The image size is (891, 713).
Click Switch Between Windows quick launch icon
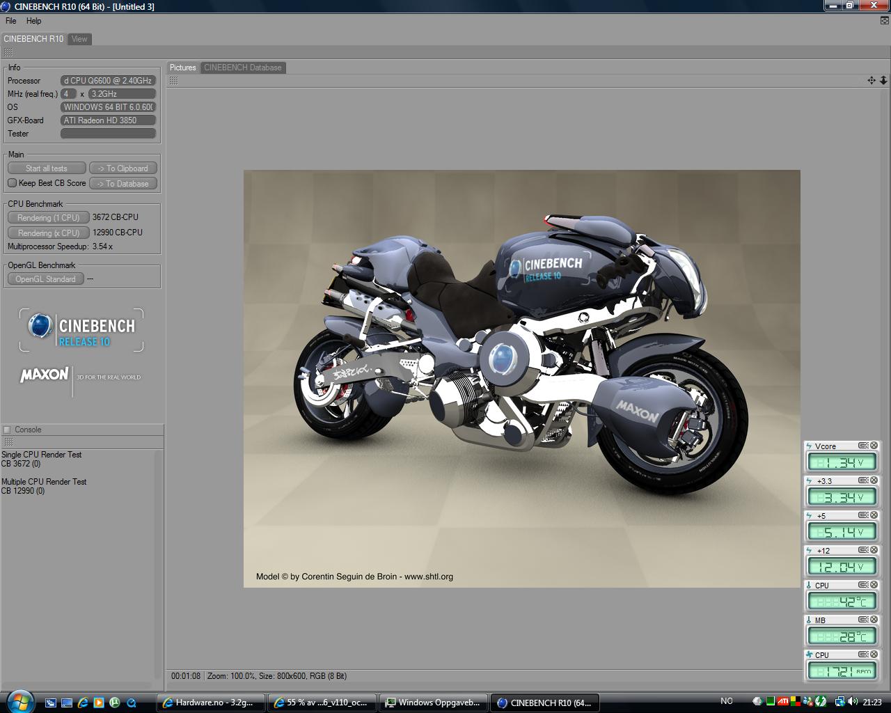pyautogui.click(x=51, y=703)
